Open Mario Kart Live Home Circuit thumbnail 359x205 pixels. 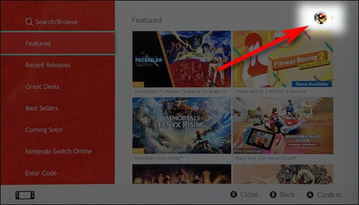pyautogui.click(x=283, y=125)
